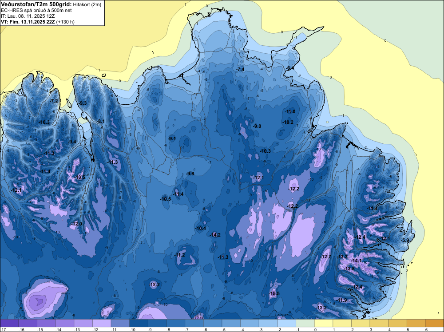The width and height of the screenshot is (444, 332).
Task: Click the -13.3 temperature label
Action: [342, 257]
